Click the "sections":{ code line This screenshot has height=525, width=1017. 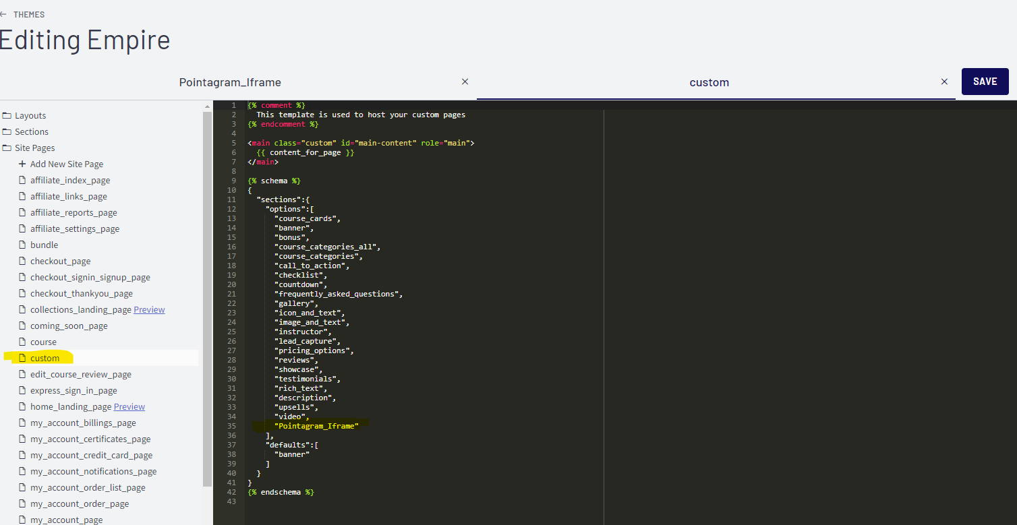(x=283, y=199)
